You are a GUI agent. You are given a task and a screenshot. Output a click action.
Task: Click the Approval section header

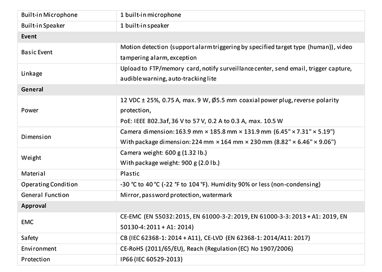click(34, 206)
